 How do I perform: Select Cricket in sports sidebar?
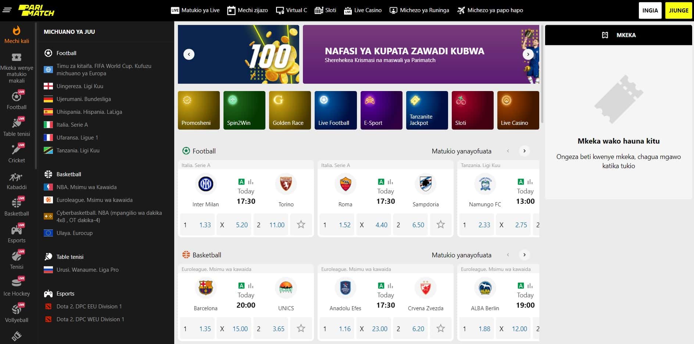tap(17, 153)
